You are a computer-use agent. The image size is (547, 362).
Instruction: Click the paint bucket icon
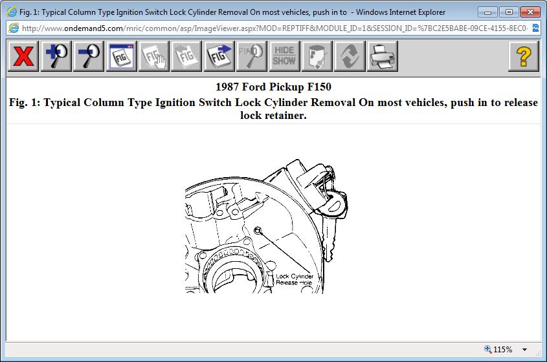coord(317,56)
